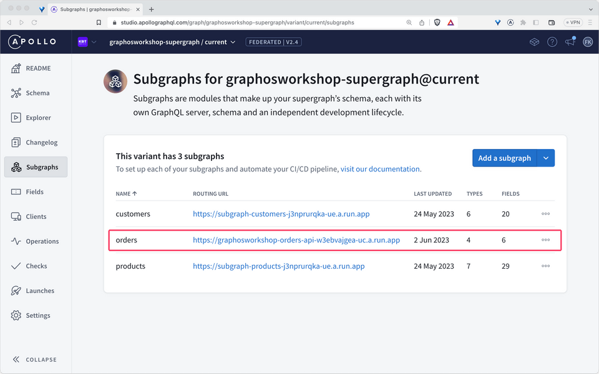599x374 pixels.
Task: Open the Clients devices icon
Action: (16, 216)
